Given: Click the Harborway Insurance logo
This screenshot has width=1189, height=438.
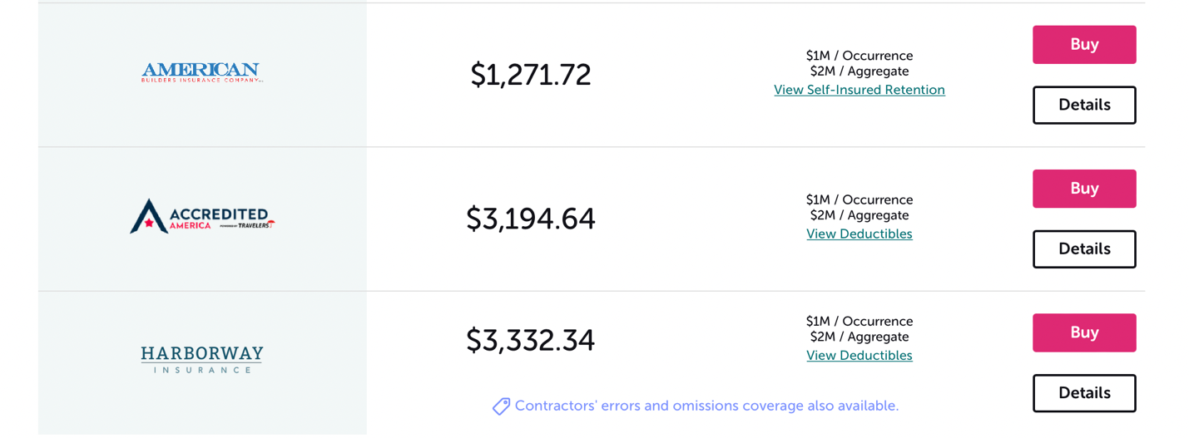Looking at the screenshot, I should coord(201,360).
